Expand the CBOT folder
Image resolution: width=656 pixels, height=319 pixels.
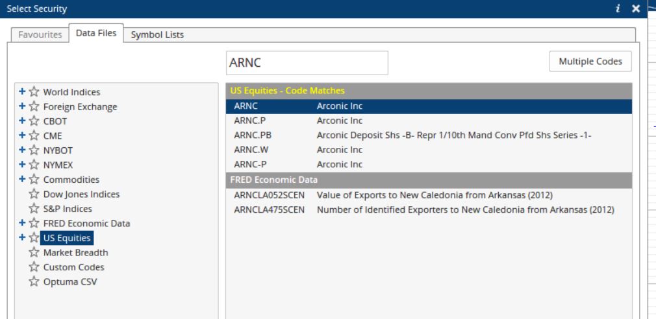tap(22, 121)
